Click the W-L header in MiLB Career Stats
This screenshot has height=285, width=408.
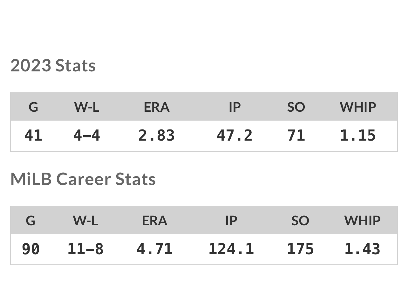tap(85, 221)
